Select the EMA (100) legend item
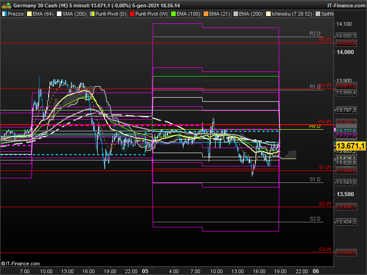Image resolution: width=367 pixels, height=275 pixels. pyautogui.click(x=186, y=14)
